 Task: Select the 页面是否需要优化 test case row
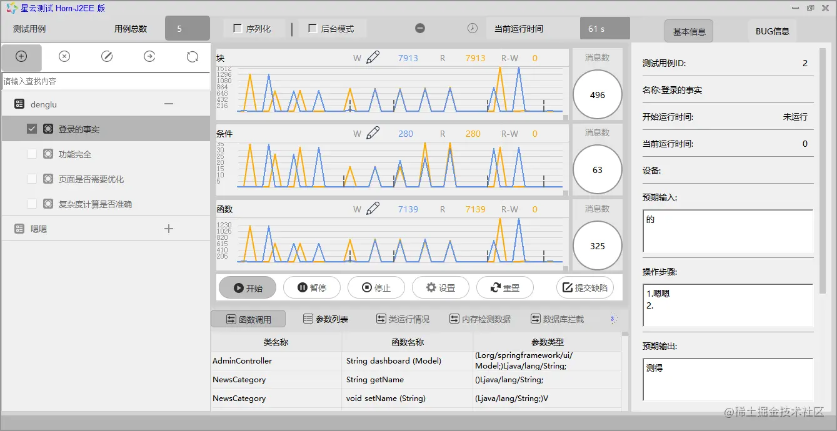pos(105,179)
